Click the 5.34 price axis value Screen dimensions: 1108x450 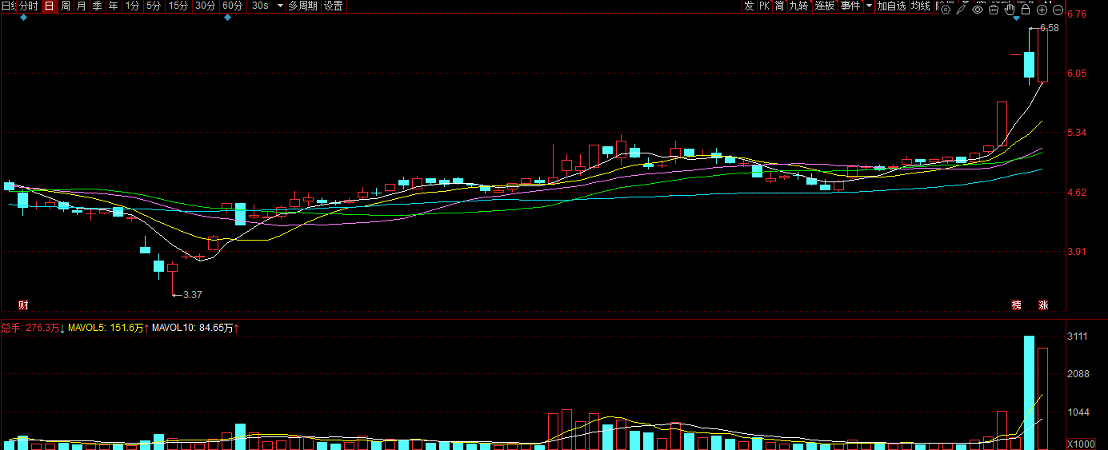pos(1077,133)
